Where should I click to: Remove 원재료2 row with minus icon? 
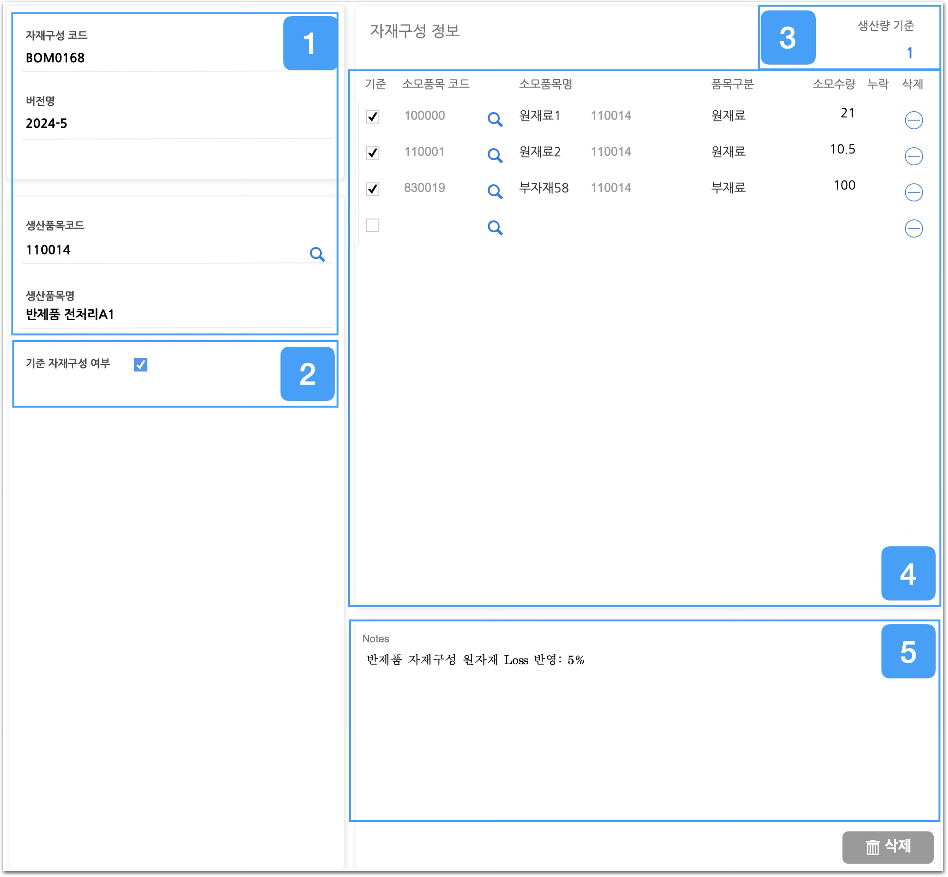[913, 156]
